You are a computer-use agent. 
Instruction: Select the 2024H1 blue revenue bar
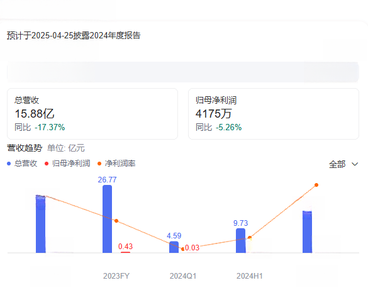240,240
